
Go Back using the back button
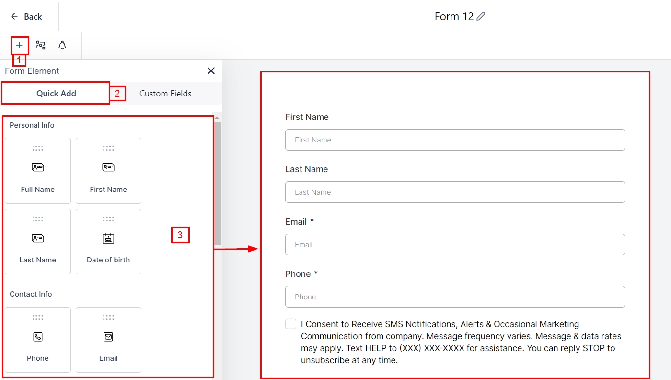(x=26, y=17)
